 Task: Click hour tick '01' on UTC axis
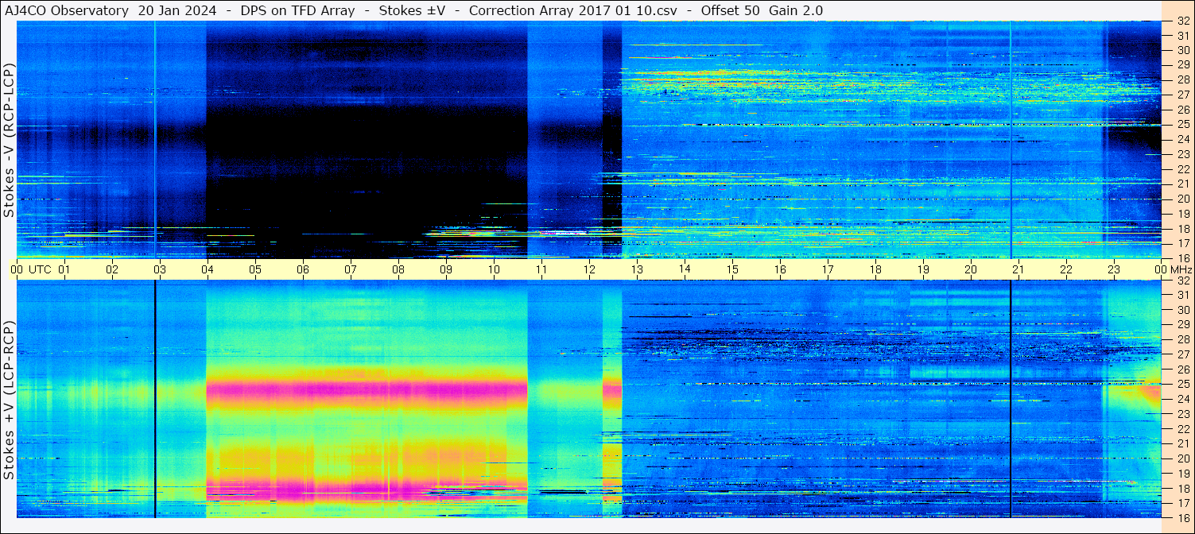click(64, 269)
